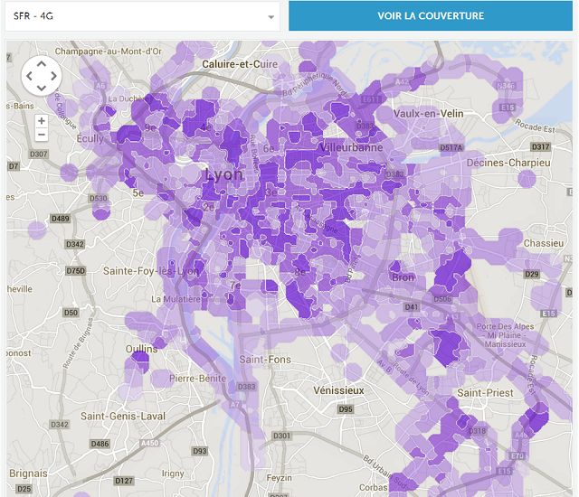Pan the map left with arrow control
This screenshot has width=579, height=497.
pos(28,76)
